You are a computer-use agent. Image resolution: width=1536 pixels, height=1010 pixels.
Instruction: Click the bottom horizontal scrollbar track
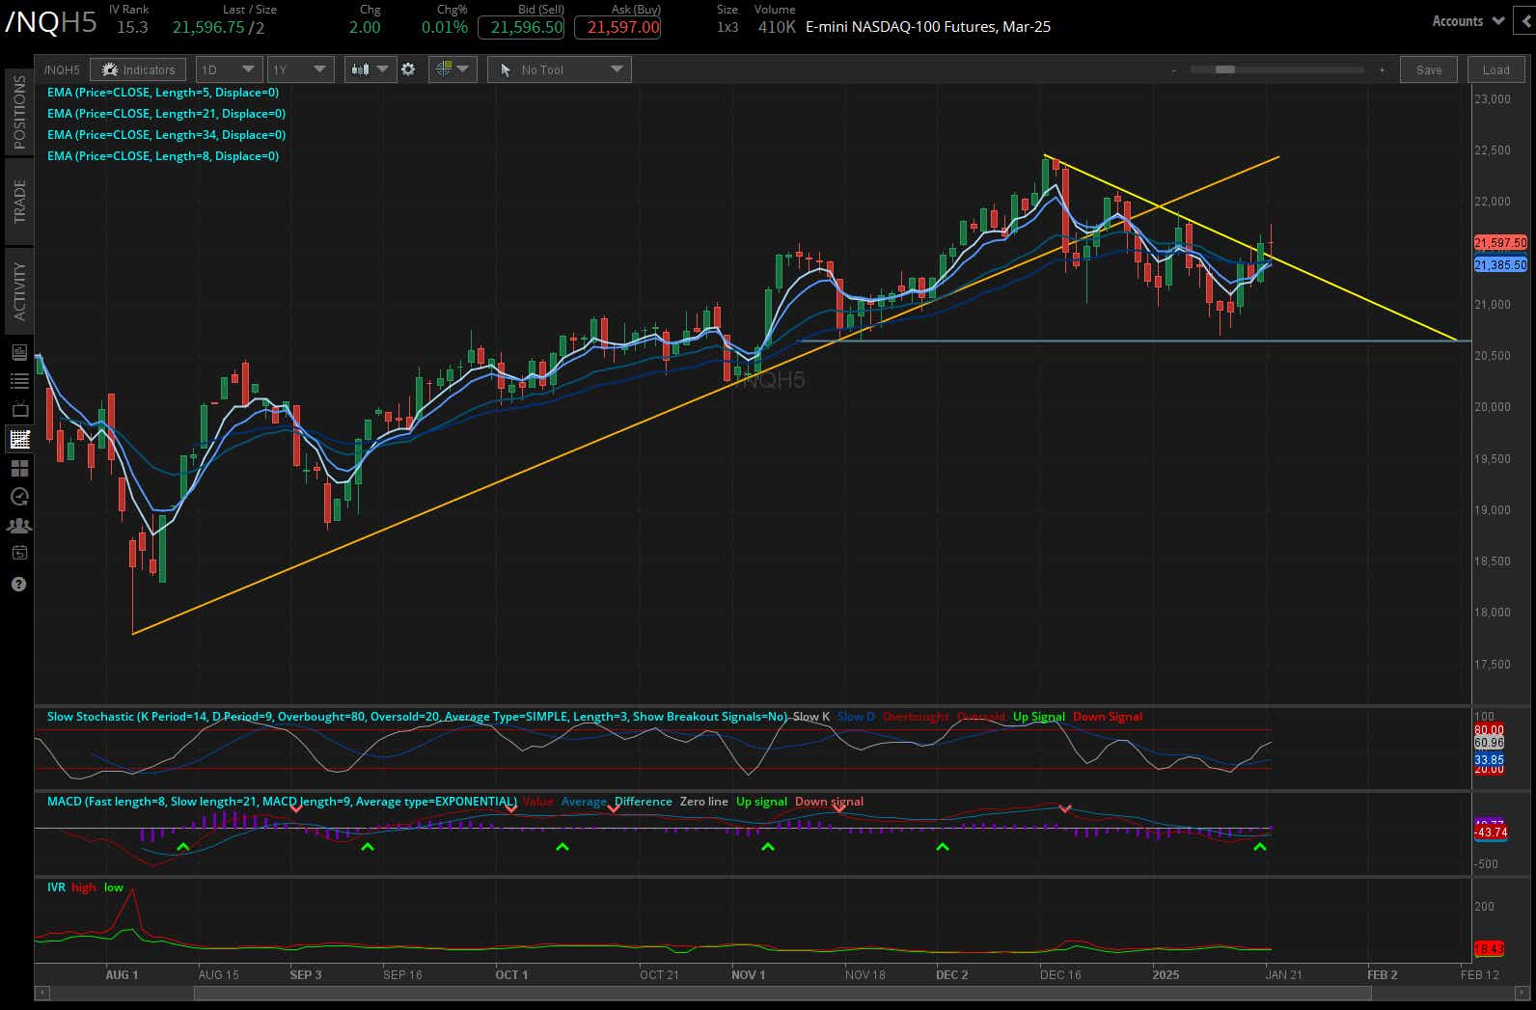[x=781, y=992]
